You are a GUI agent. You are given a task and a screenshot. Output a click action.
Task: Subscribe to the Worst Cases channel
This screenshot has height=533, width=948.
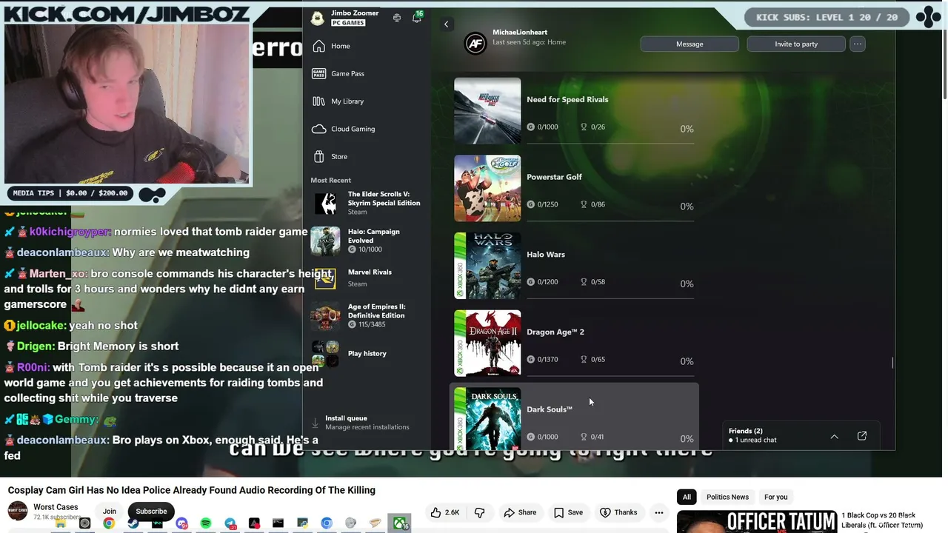coord(151,512)
